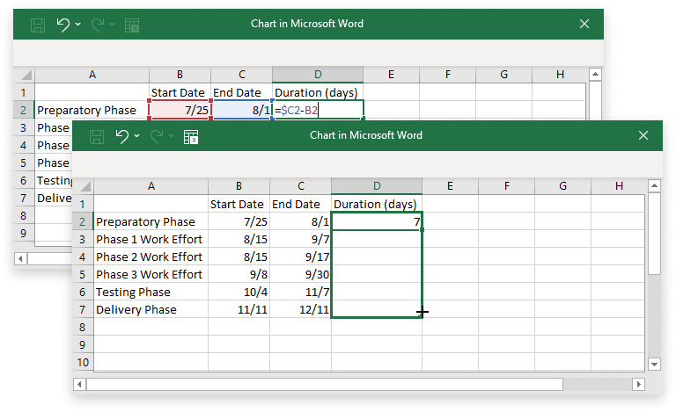676x412 pixels.
Task: Select cell with value 7 in front window
Action: (x=377, y=221)
